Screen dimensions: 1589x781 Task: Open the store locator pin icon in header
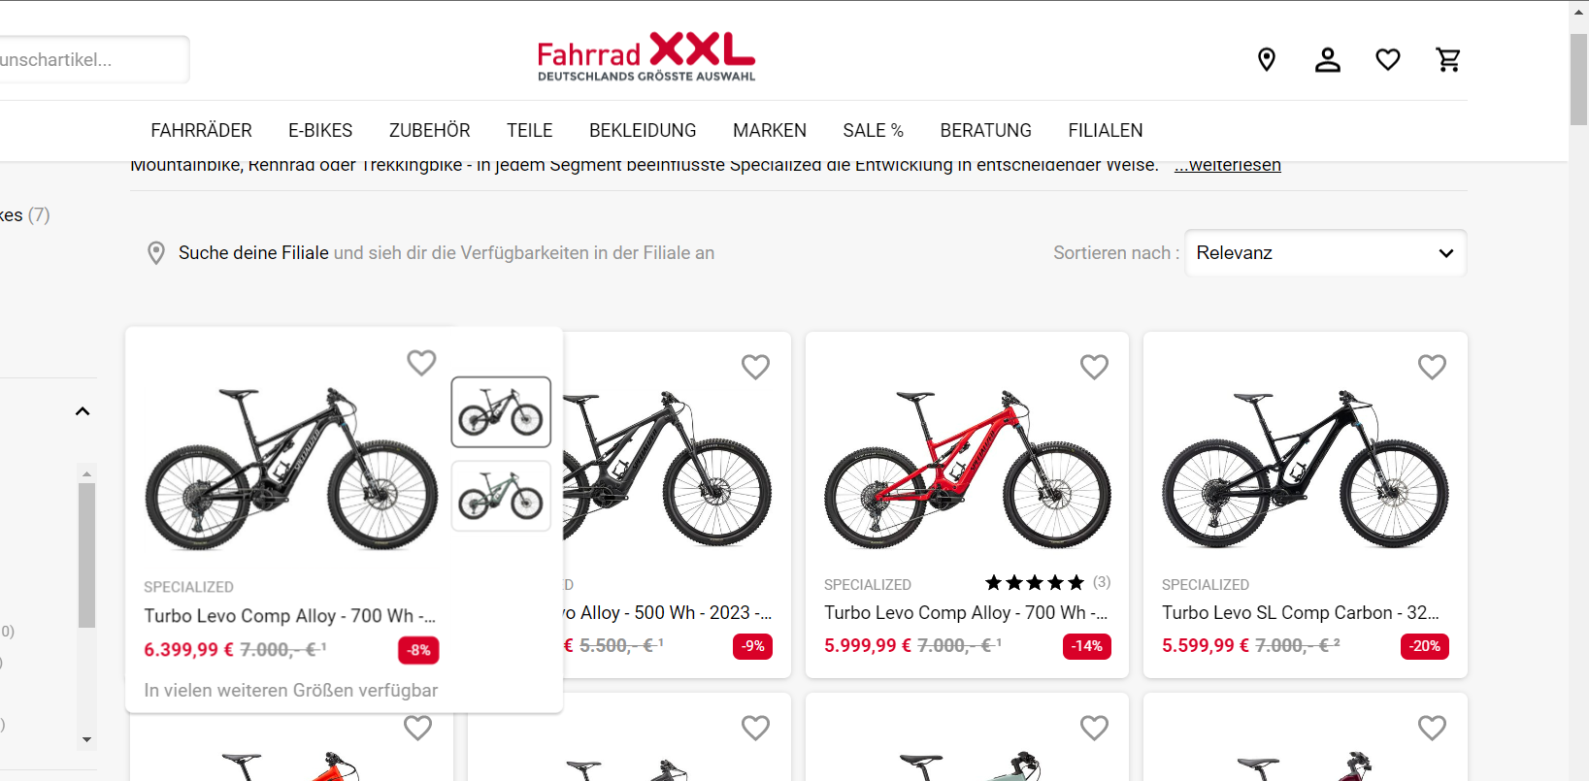[x=1266, y=60]
